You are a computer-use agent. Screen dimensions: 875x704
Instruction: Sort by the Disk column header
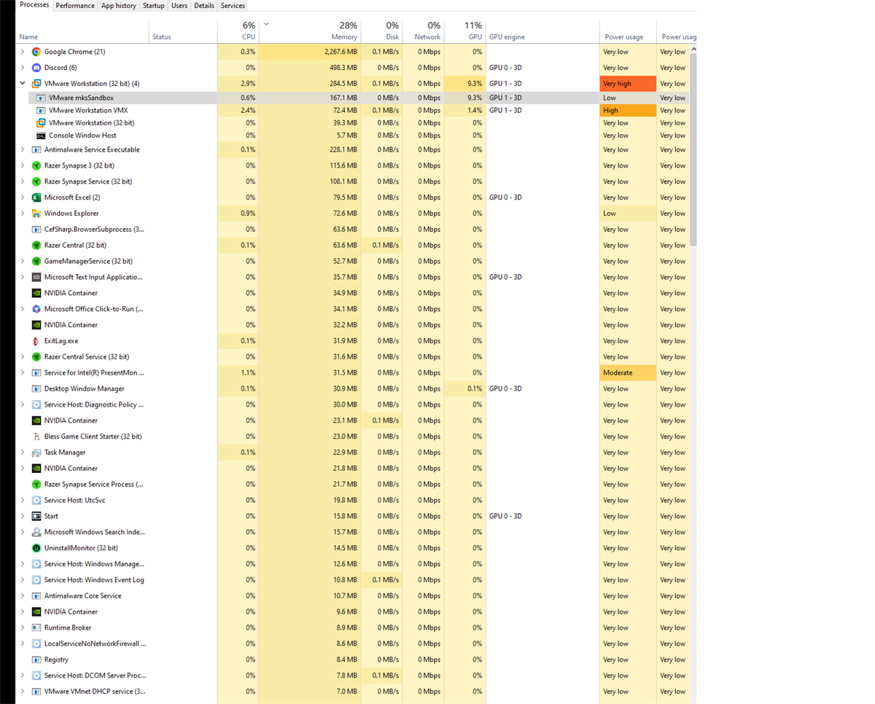[381, 31]
